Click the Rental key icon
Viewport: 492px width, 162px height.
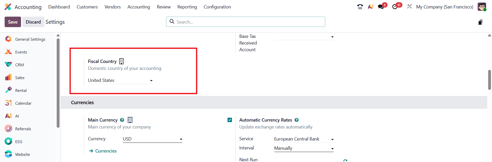click(x=8, y=90)
